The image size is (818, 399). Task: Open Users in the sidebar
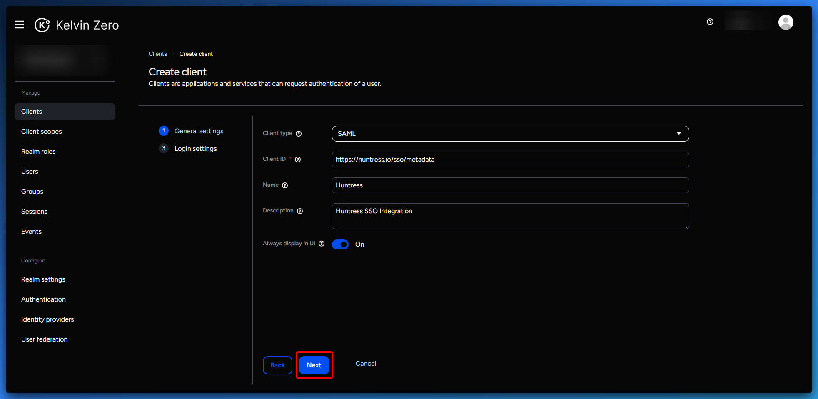coord(65,172)
